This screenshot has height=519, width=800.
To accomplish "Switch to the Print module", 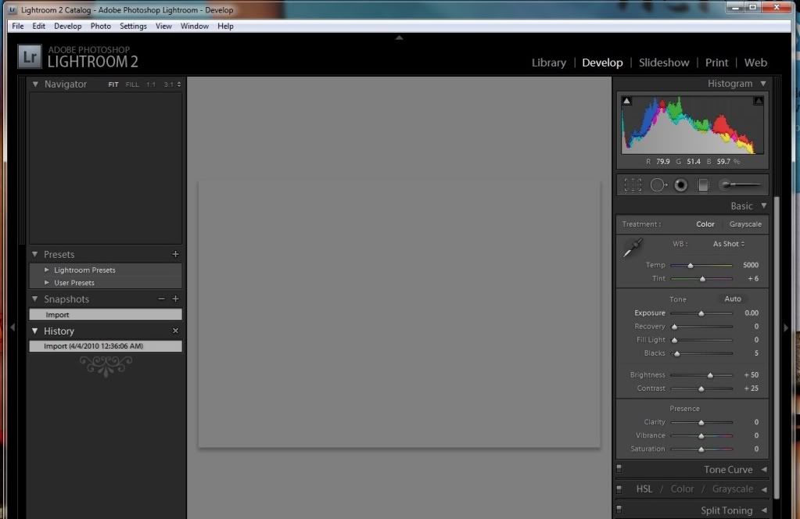I will (716, 63).
